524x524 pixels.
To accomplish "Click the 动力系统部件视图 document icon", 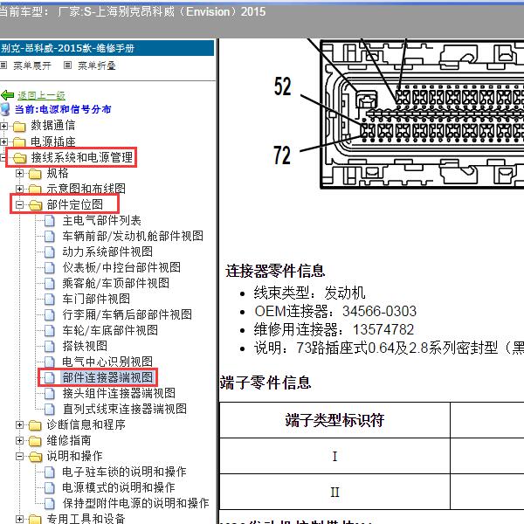I will (50, 252).
